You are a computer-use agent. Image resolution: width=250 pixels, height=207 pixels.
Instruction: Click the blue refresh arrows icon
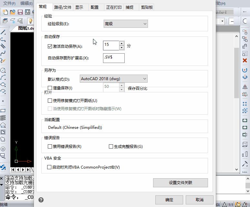click(x=3, y=168)
